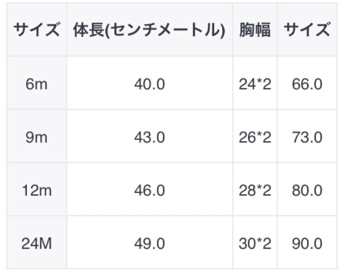The image size is (344, 279).
Task: Click the 12m size cell
Action: [x=37, y=190]
